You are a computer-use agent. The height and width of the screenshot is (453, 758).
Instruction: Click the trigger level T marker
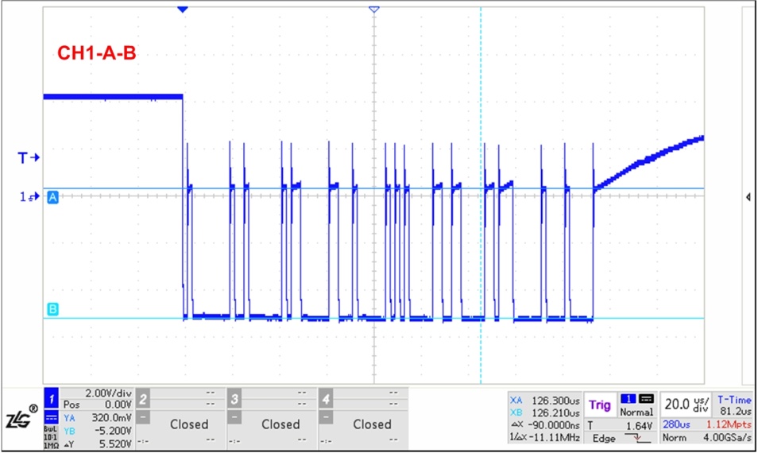(x=29, y=158)
